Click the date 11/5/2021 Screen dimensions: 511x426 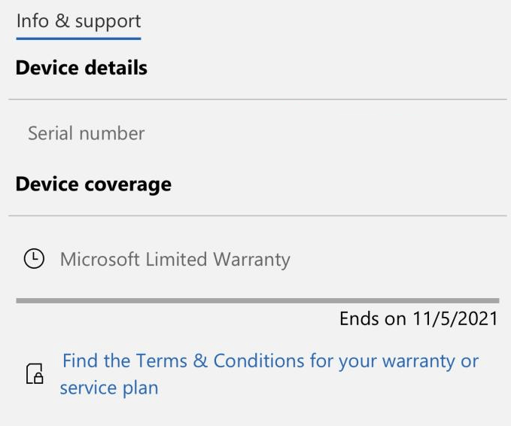click(455, 319)
